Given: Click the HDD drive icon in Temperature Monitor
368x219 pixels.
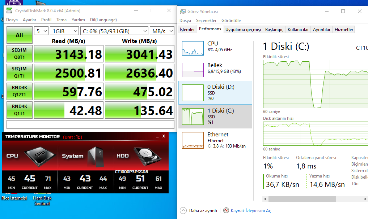Looking at the screenshot, I should point(148,156).
